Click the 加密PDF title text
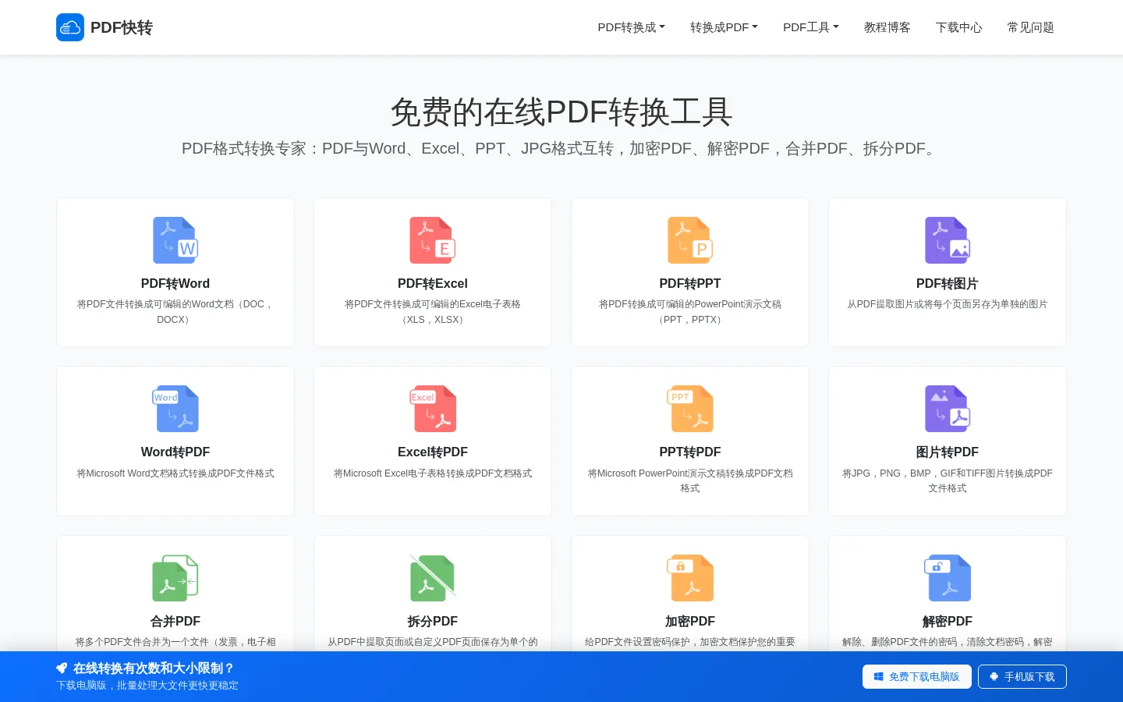 [690, 621]
